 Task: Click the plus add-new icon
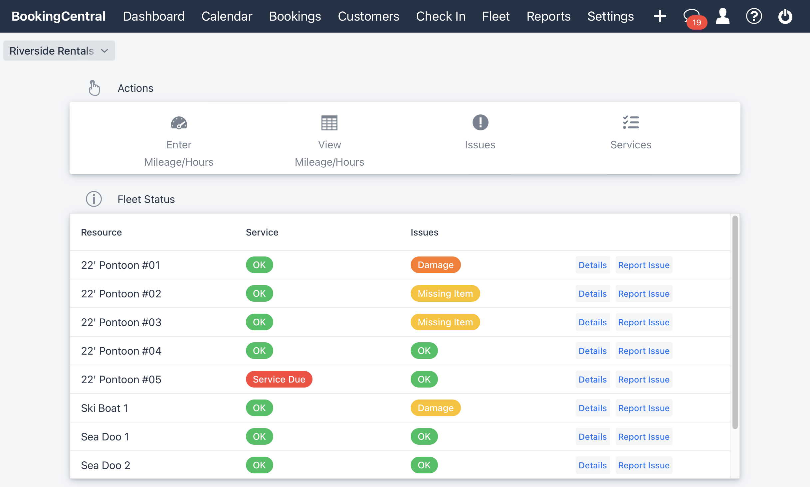pos(660,16)
